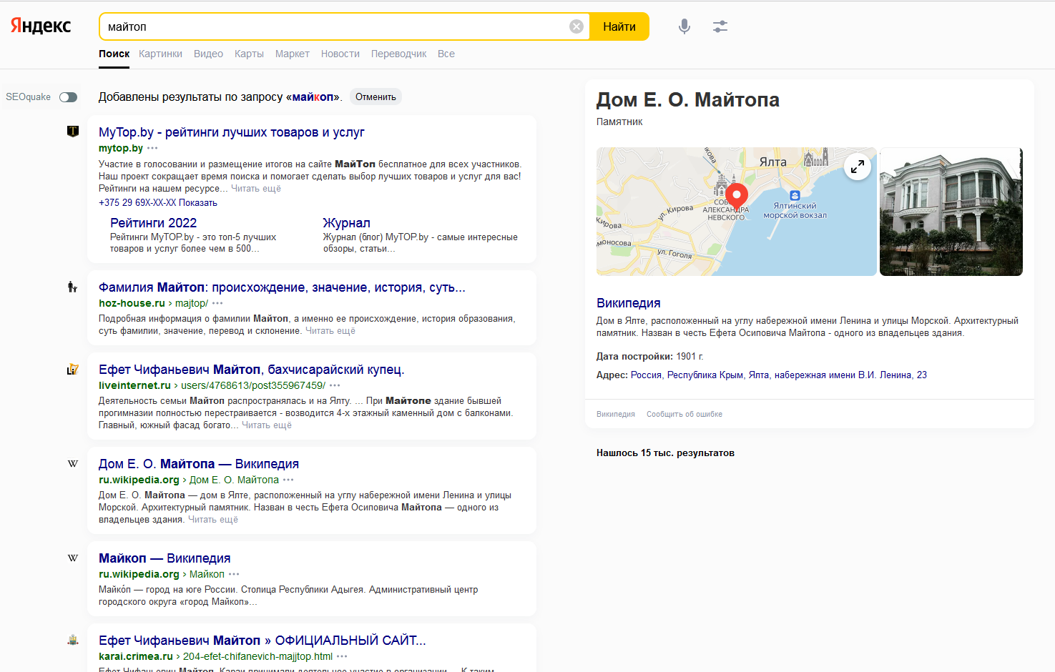Click the hoz-house.ru favicon
1055x672 pixels.
pyautogui.click(x=72, y=287)
